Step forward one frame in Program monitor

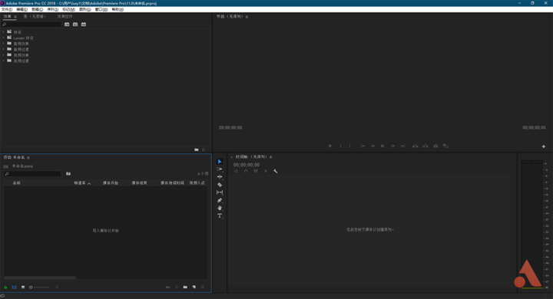coord(392,146)
